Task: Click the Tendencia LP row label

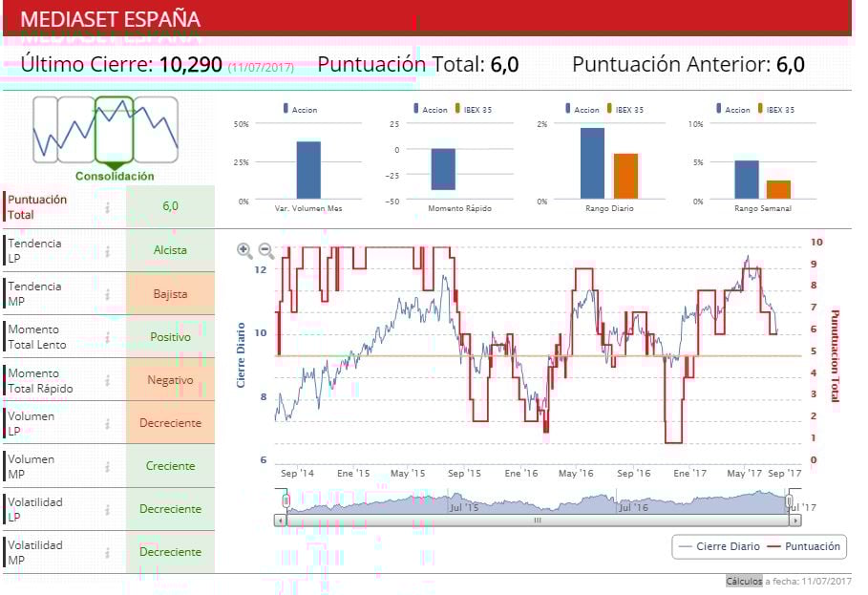Action: point(34,251)
